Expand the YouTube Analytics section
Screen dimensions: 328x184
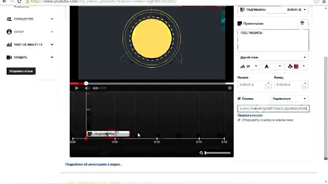[52, 44]
